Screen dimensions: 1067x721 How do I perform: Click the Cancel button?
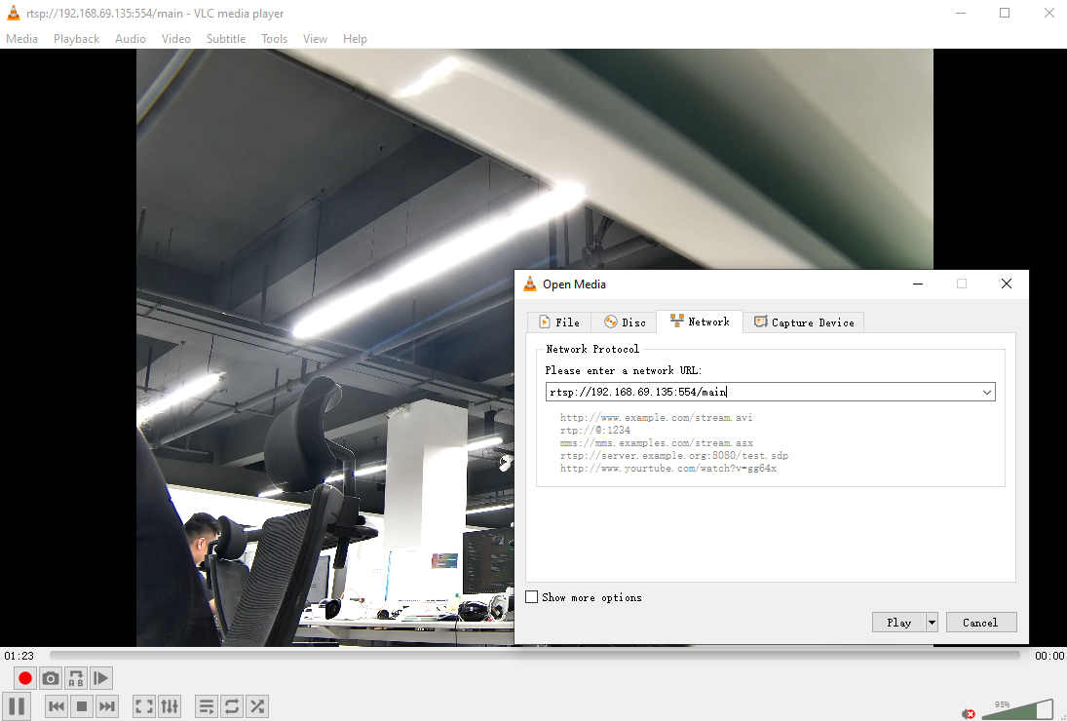tap(981, 623)
